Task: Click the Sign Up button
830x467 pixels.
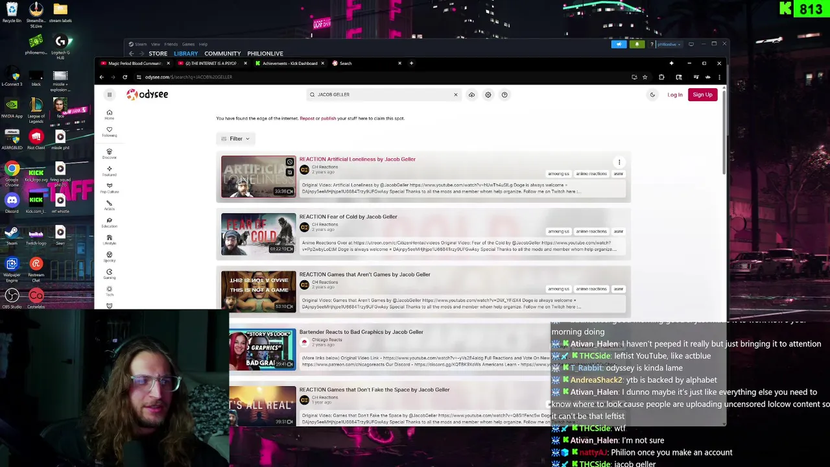Action: [x=702, y=95]
